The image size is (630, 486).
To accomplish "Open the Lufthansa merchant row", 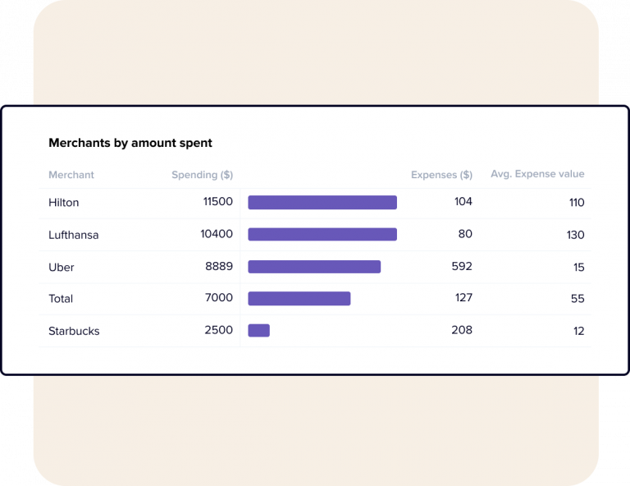I will (x=74, y=235).
